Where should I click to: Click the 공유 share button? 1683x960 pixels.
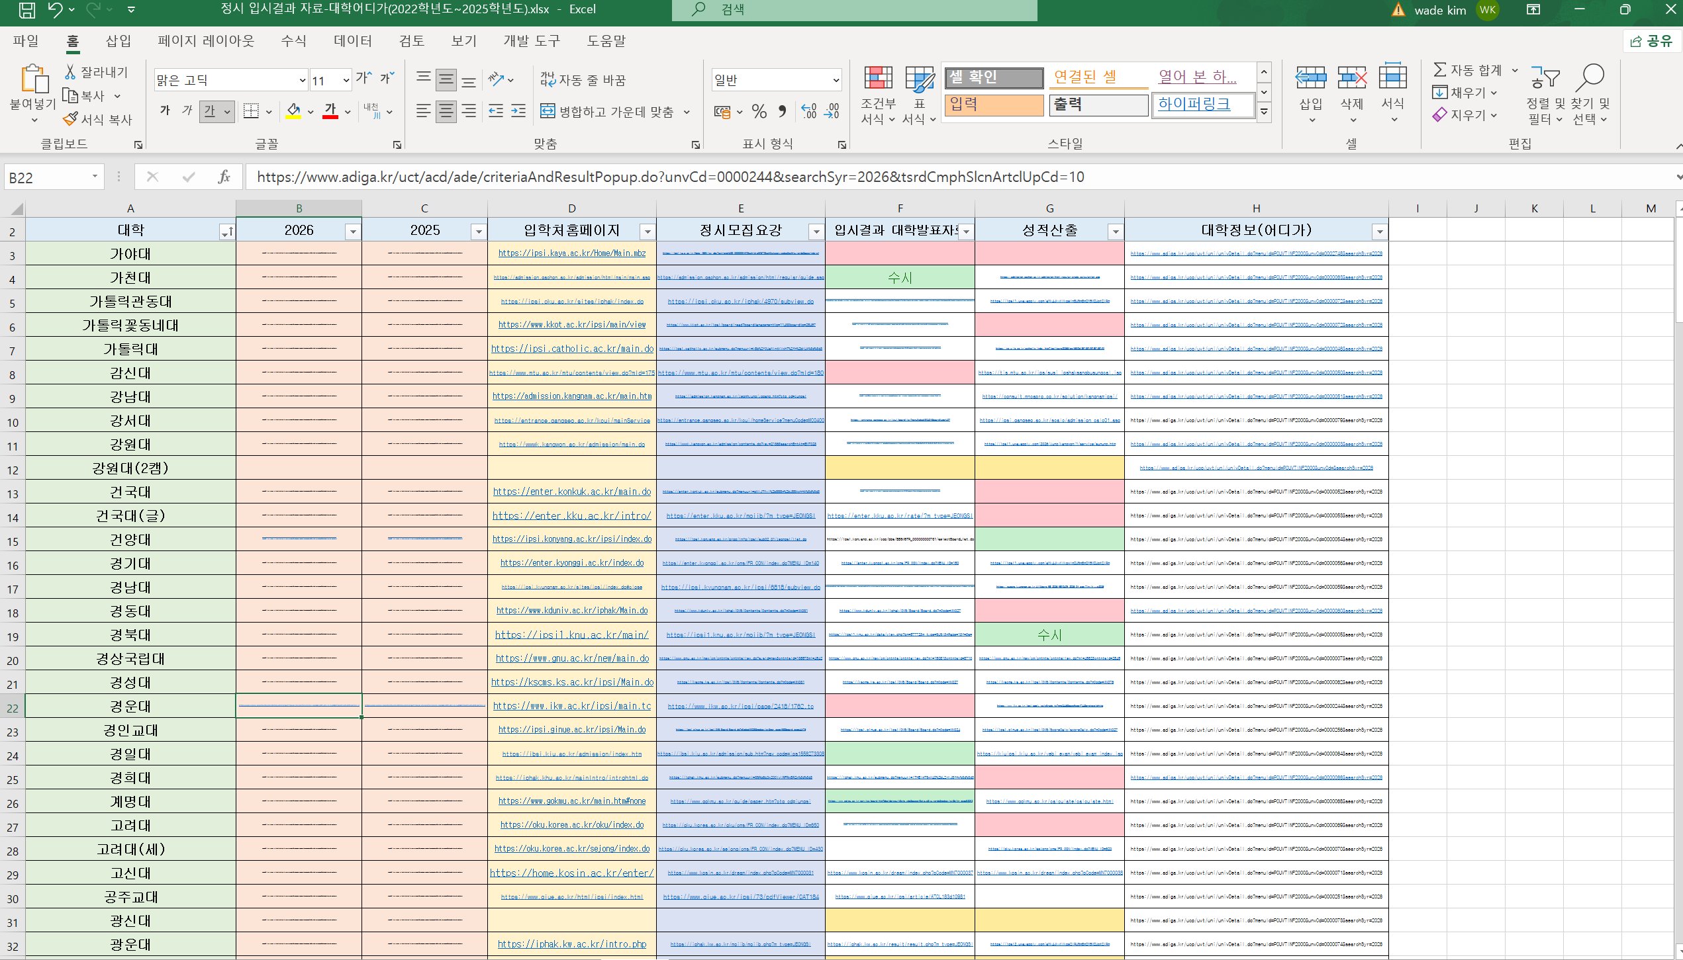pyautogui.click(x=1651, y=41)
